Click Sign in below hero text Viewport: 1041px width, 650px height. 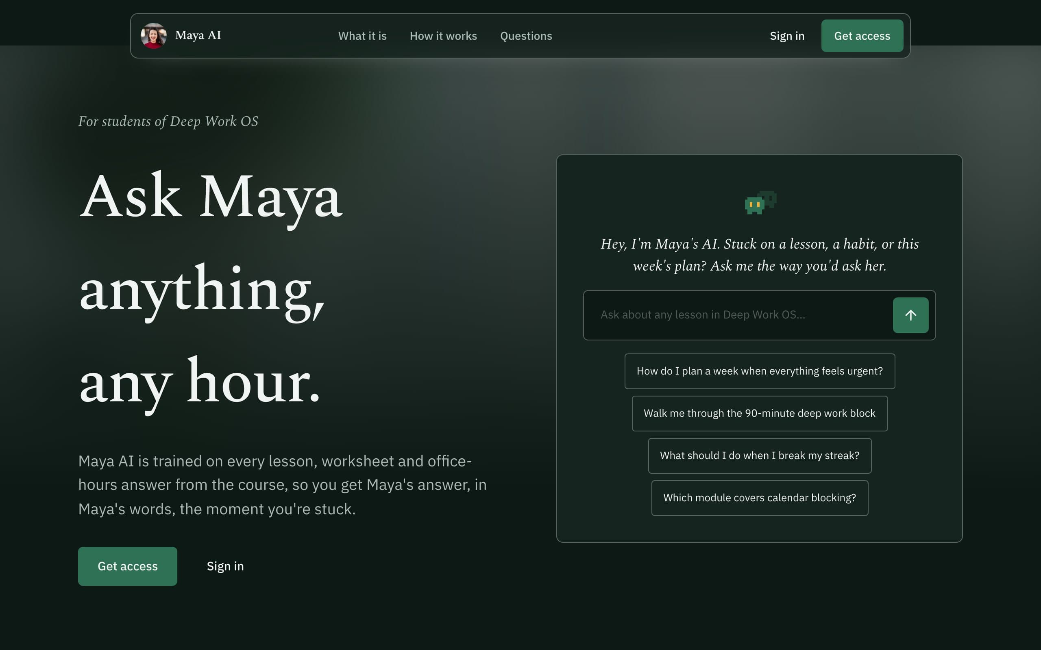coord(225,566)
